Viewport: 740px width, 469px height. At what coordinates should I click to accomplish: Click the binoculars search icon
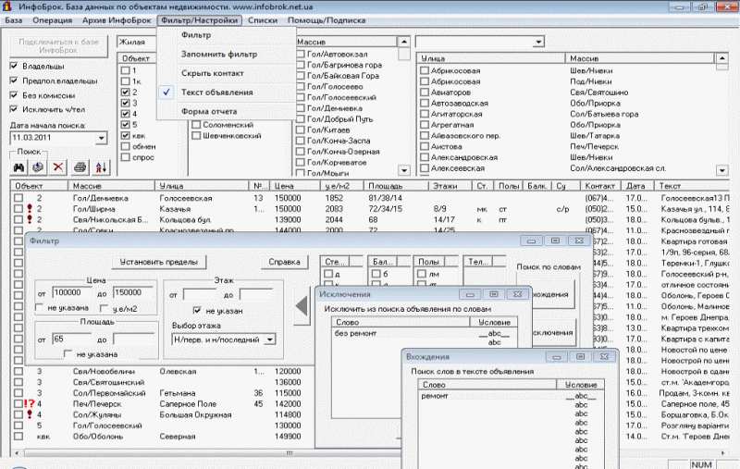(18, 167)
